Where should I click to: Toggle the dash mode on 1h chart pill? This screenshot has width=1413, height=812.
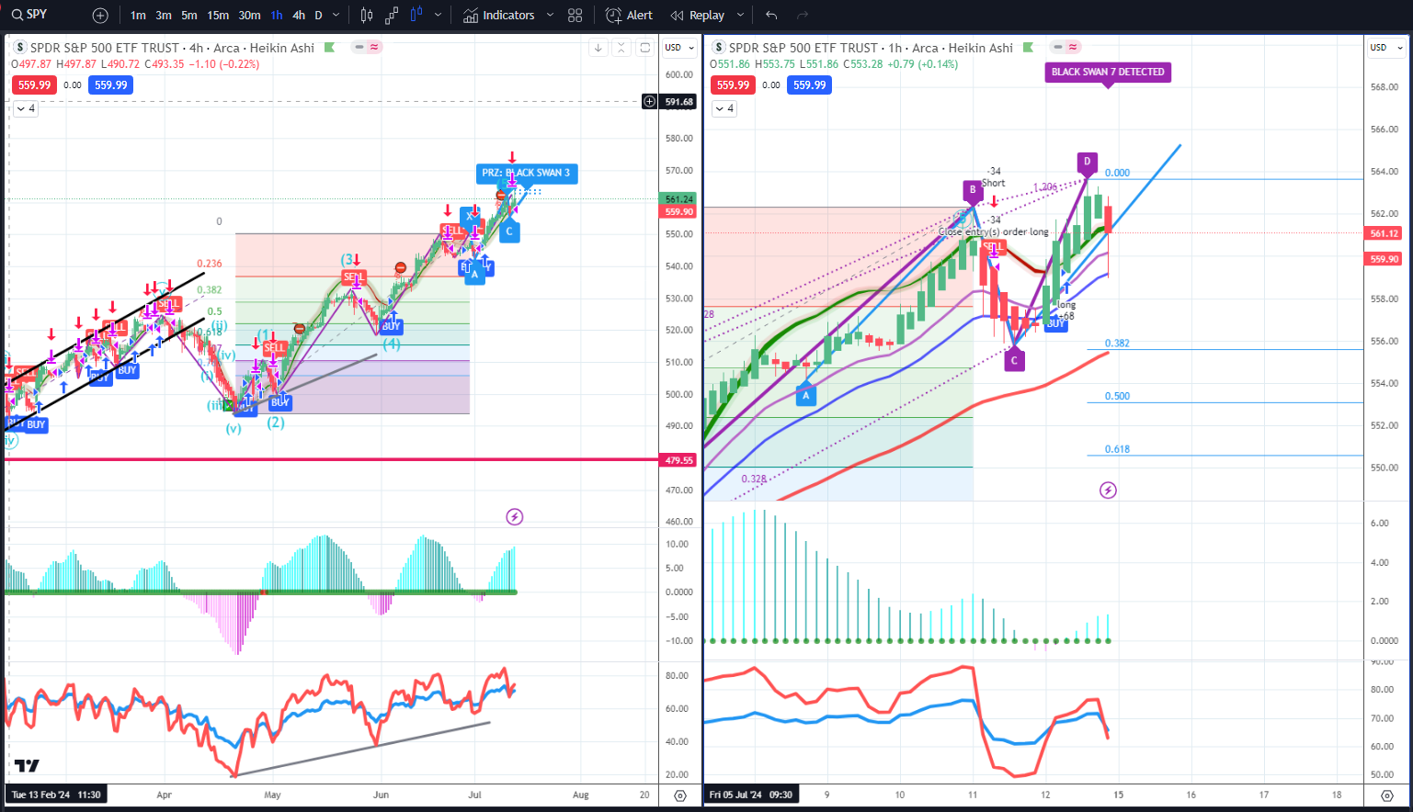click(x=1058, y=47)
